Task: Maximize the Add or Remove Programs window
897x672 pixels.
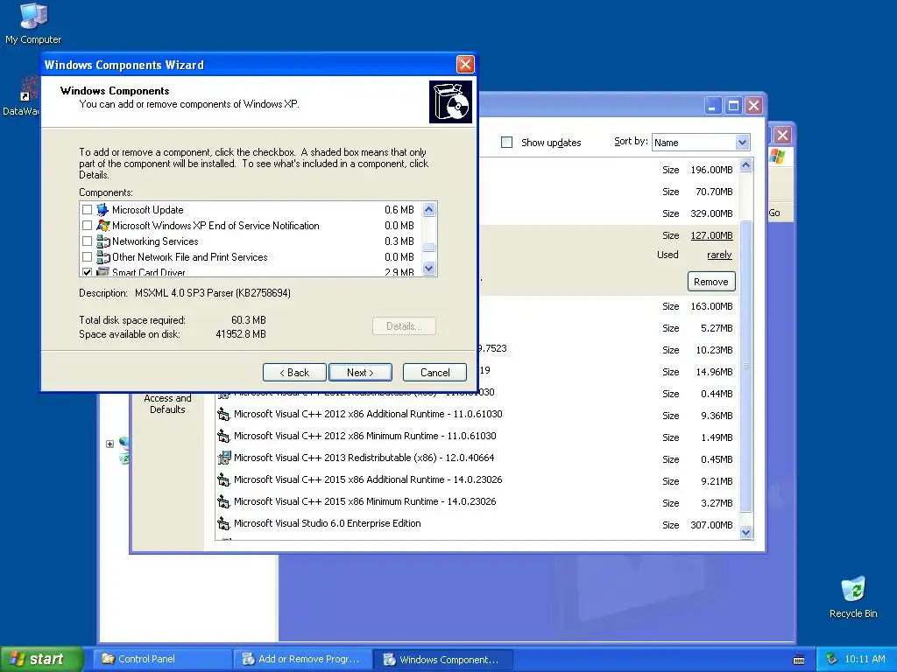Action: (x=733, y=106)
